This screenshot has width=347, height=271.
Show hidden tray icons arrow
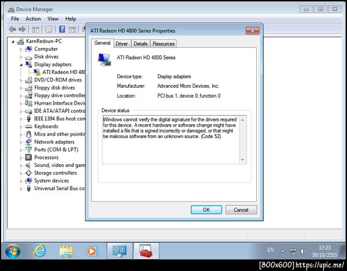coord(283,251)
